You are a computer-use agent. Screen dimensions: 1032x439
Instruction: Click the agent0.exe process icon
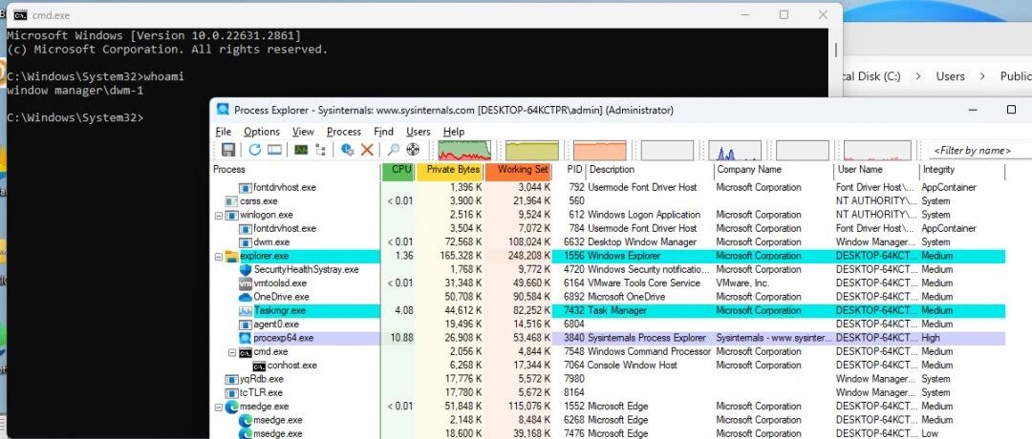coord(246,324)
